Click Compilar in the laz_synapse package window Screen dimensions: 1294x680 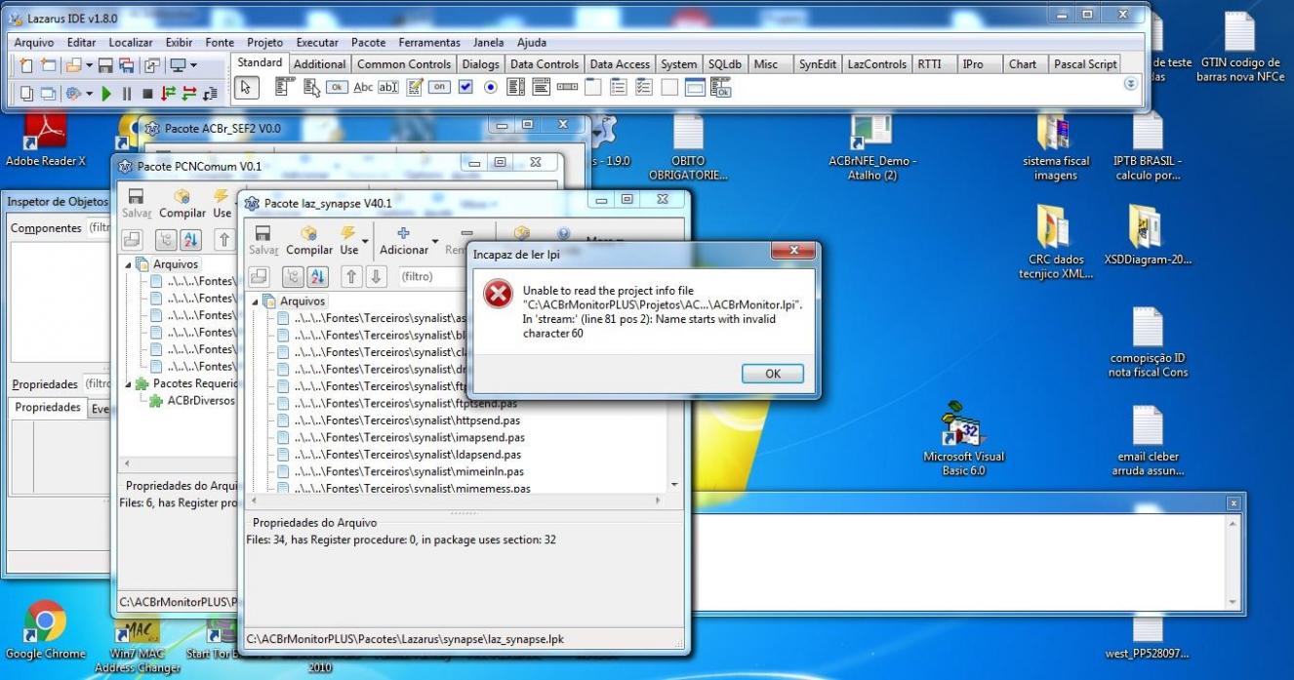(x=309, y=241)
